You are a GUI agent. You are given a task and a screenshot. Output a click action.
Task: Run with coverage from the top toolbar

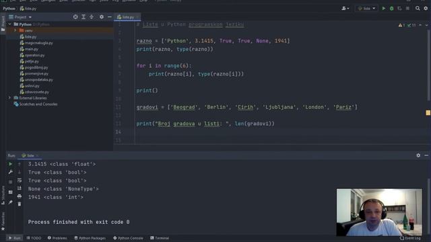pyautogui.click(x=399, y=9)
